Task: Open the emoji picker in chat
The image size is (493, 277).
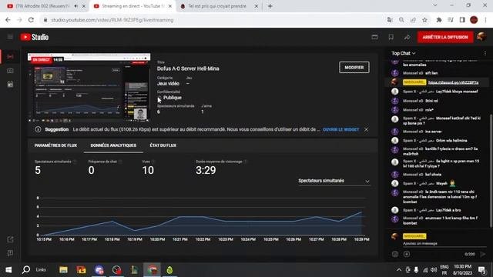Action: [395, 254]
